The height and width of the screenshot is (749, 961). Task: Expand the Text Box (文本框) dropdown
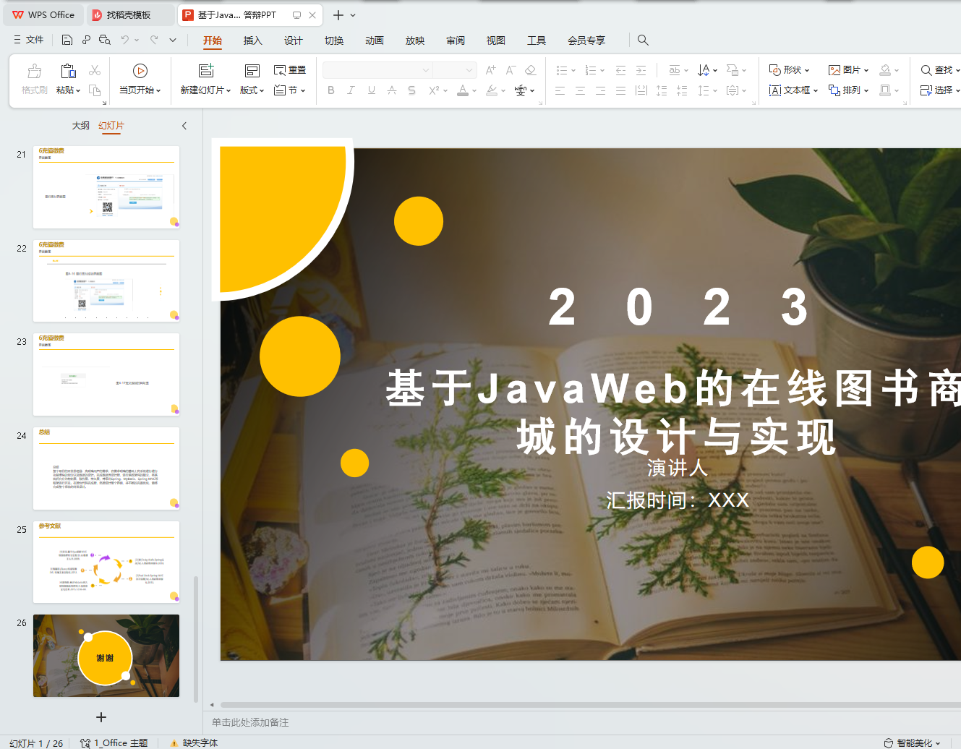tap(816, 90)
